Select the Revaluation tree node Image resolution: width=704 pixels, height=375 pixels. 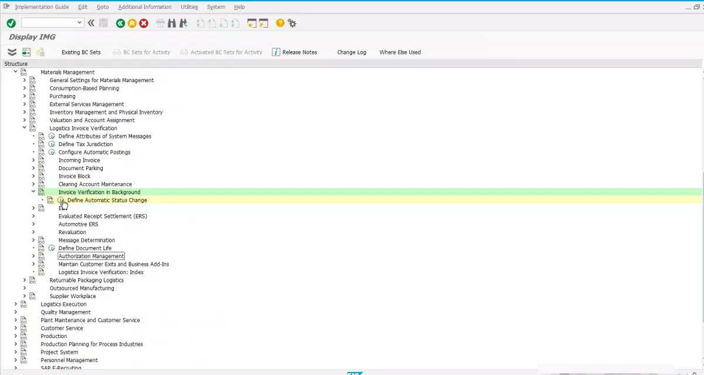coord(72,232)
